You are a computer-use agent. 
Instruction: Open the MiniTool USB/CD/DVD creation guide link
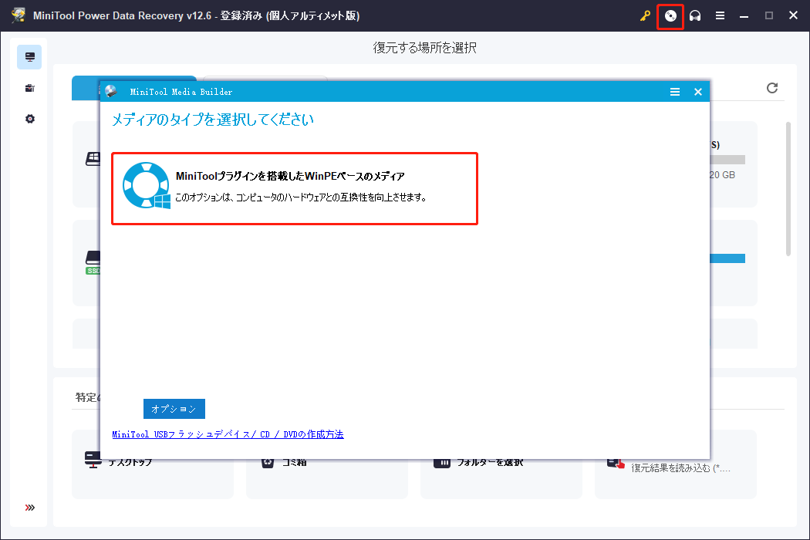[227, 434]
